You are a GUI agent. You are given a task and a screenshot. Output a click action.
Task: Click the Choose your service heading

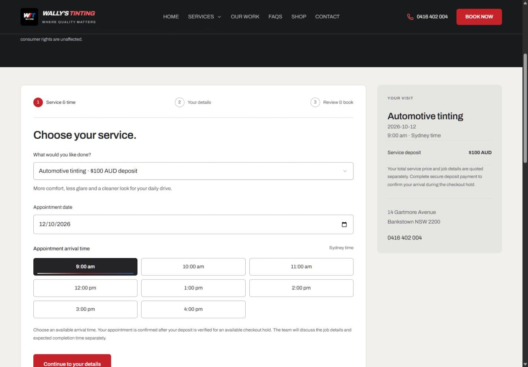[85, 135]
